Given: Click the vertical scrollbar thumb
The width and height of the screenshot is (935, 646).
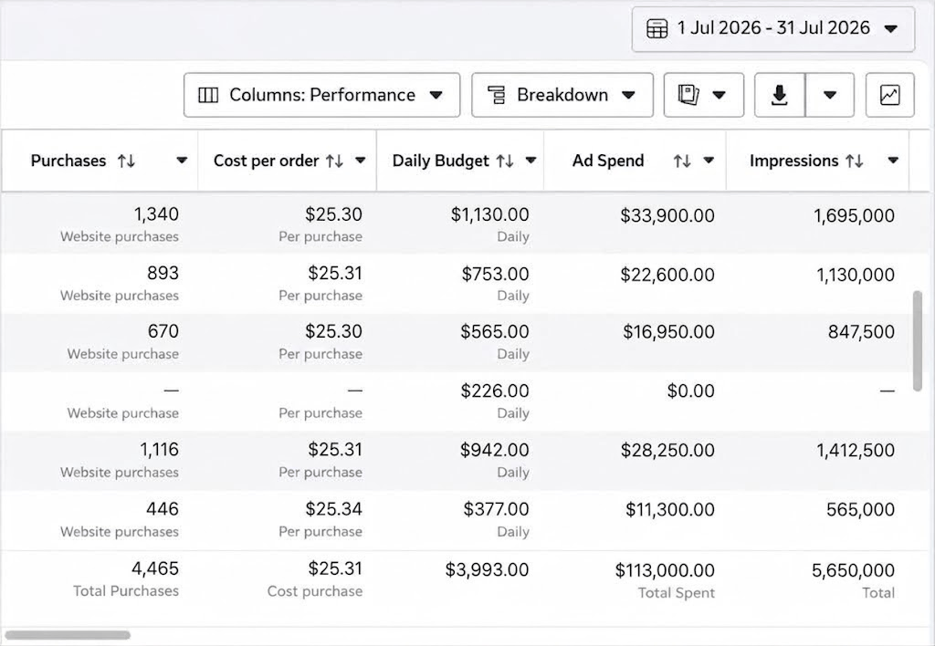Looking at the screenshot, I should click(x=917, y=341).
